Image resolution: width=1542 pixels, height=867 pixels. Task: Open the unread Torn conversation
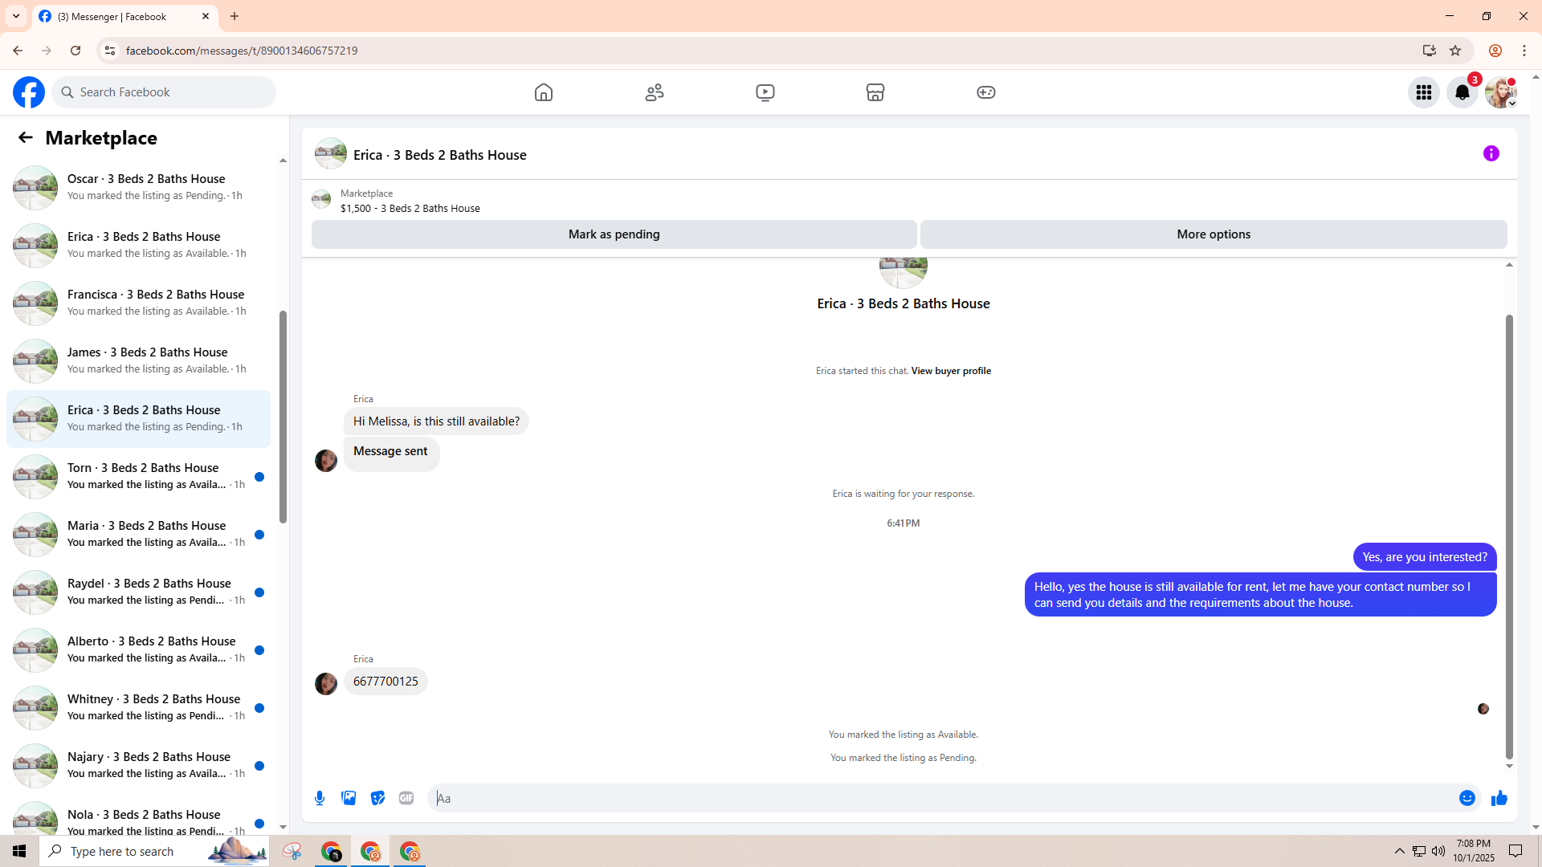pos(138,476)
